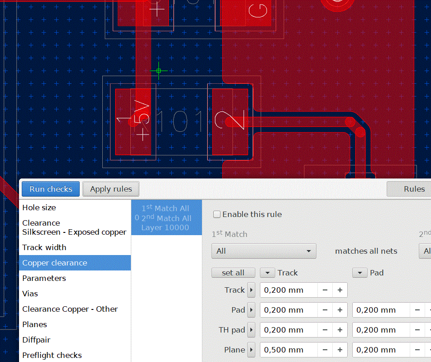
Task: Click the arrow button next to TH pad row label
Action: pyautogui.click(x=251, y=330)
